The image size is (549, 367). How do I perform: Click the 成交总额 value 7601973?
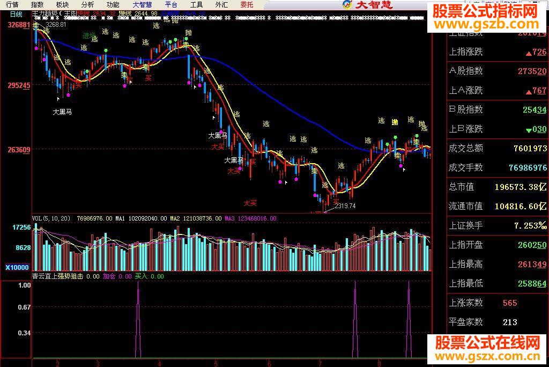(530, 149)
